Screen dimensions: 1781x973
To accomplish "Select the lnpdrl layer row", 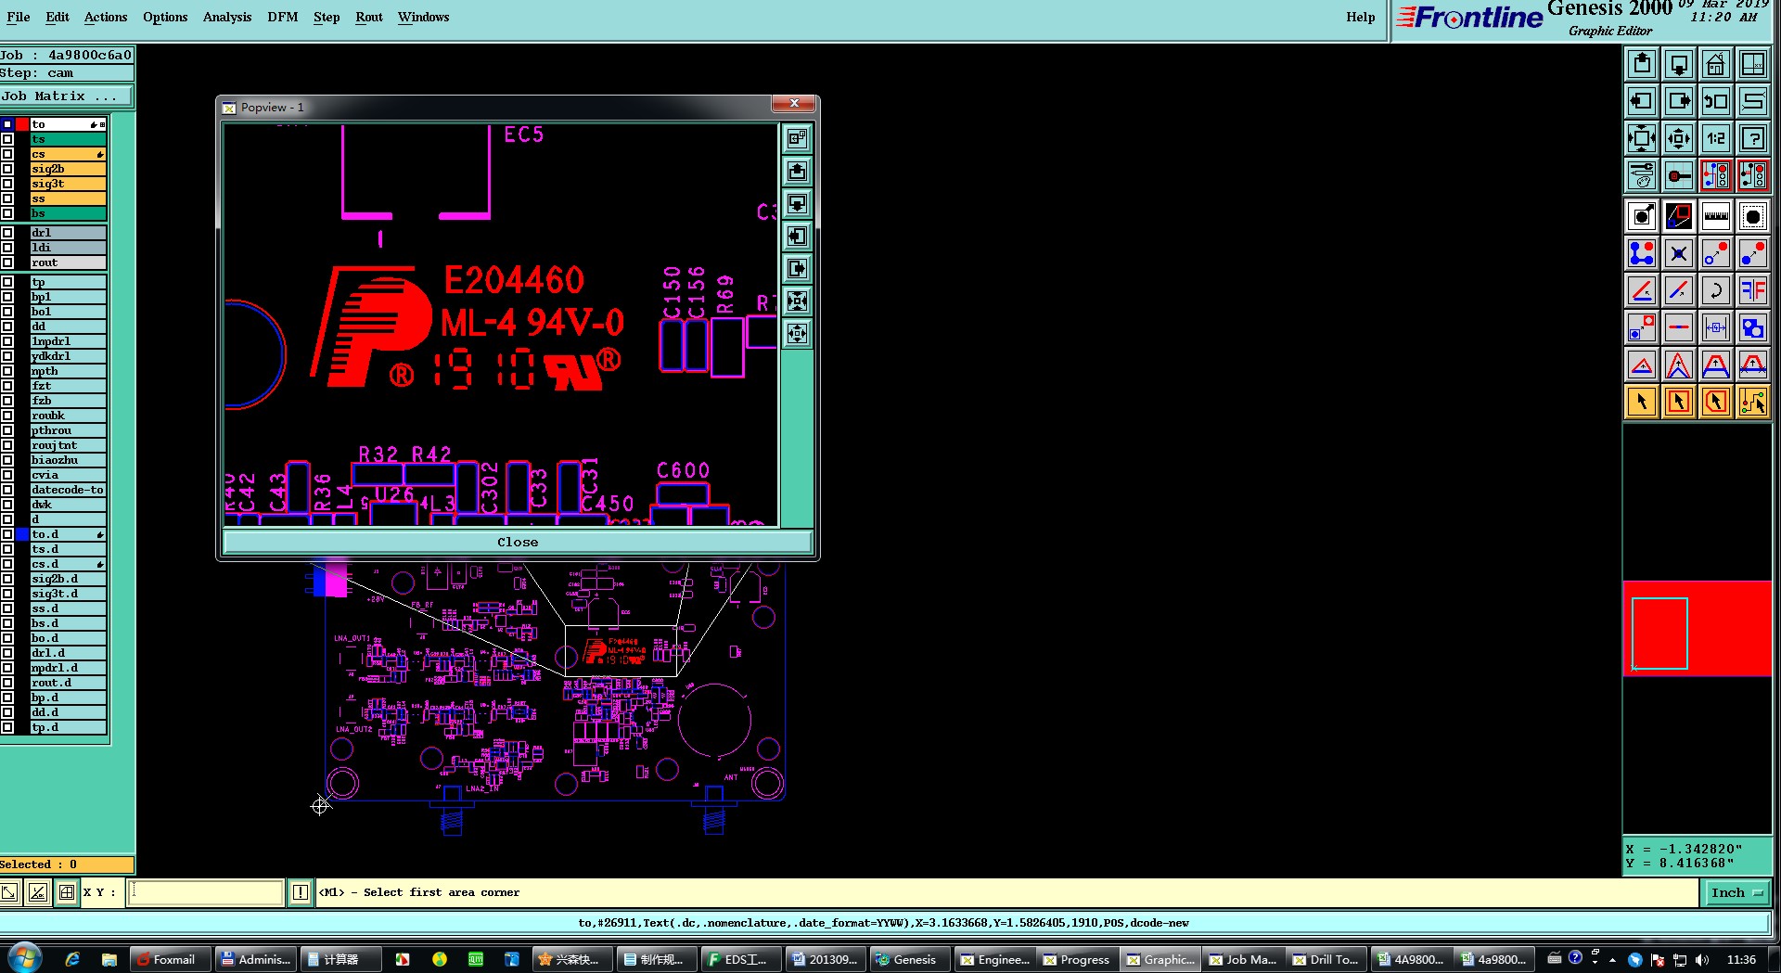I will [68, 341].
